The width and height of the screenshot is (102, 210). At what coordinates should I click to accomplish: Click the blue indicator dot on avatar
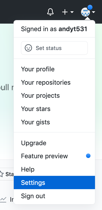[90, 7]
